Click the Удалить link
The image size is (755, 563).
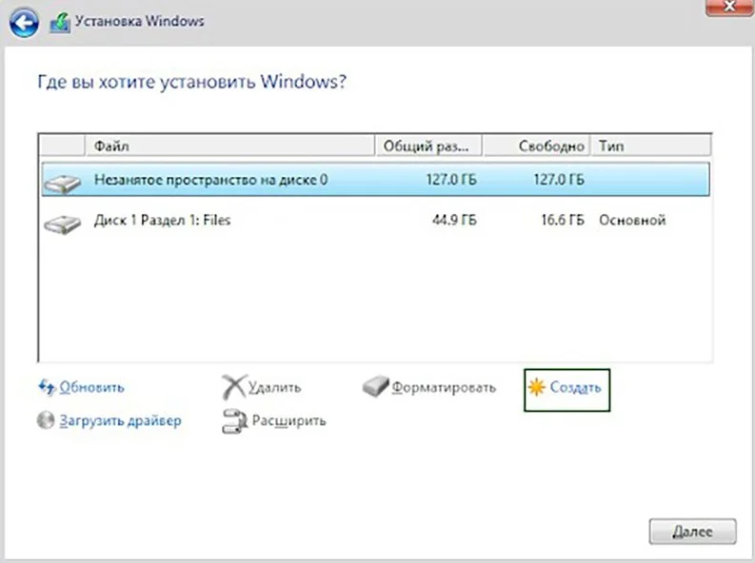274,387
